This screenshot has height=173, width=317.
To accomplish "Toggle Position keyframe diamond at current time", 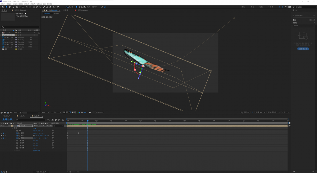I will click(x=3, y=133).
